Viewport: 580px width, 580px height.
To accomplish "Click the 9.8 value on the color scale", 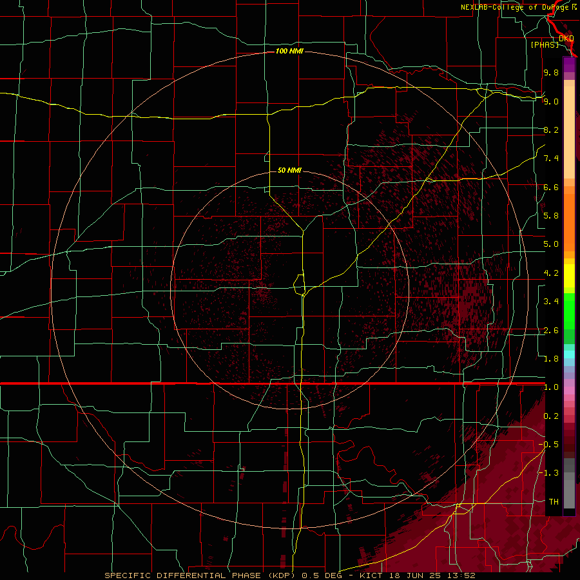I will [551, 72].
